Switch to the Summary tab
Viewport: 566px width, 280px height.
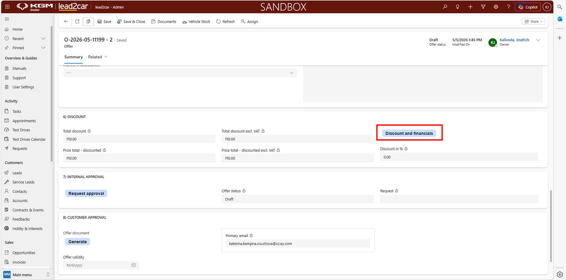pyautogui.click(x=74, y=57)
